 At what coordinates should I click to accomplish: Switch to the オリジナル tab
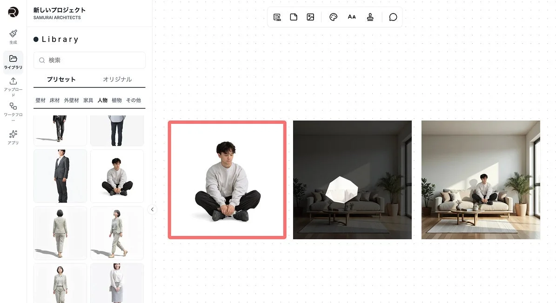[x=117, y=80]
